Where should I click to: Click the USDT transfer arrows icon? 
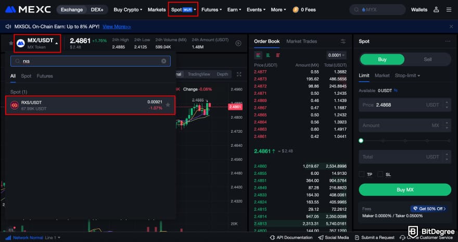click(x=396, y=91)
